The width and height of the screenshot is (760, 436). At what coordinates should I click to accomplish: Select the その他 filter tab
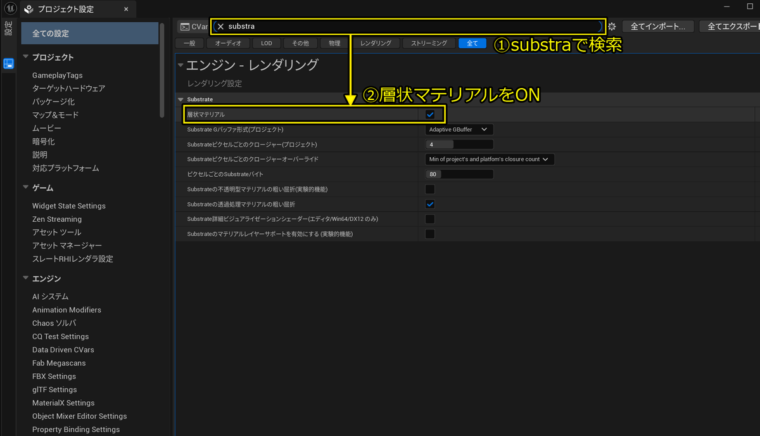click(300, 43)
